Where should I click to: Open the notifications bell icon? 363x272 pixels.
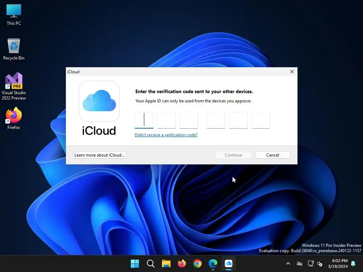[353, 263]
